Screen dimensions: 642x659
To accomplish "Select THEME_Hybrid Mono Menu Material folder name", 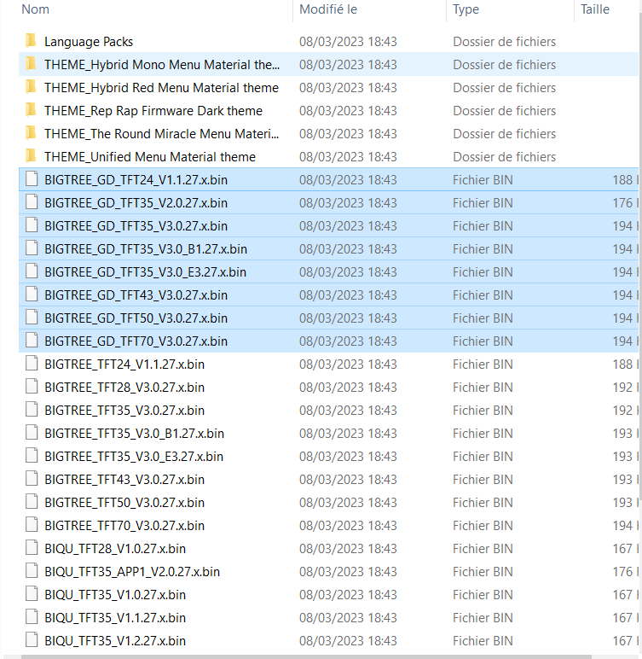I will [162, 65].
